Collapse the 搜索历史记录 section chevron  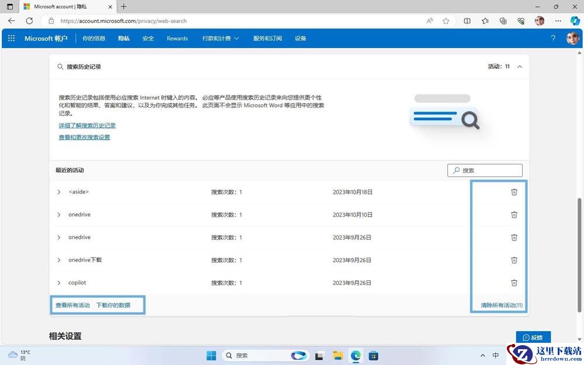[x=520, y=67]
